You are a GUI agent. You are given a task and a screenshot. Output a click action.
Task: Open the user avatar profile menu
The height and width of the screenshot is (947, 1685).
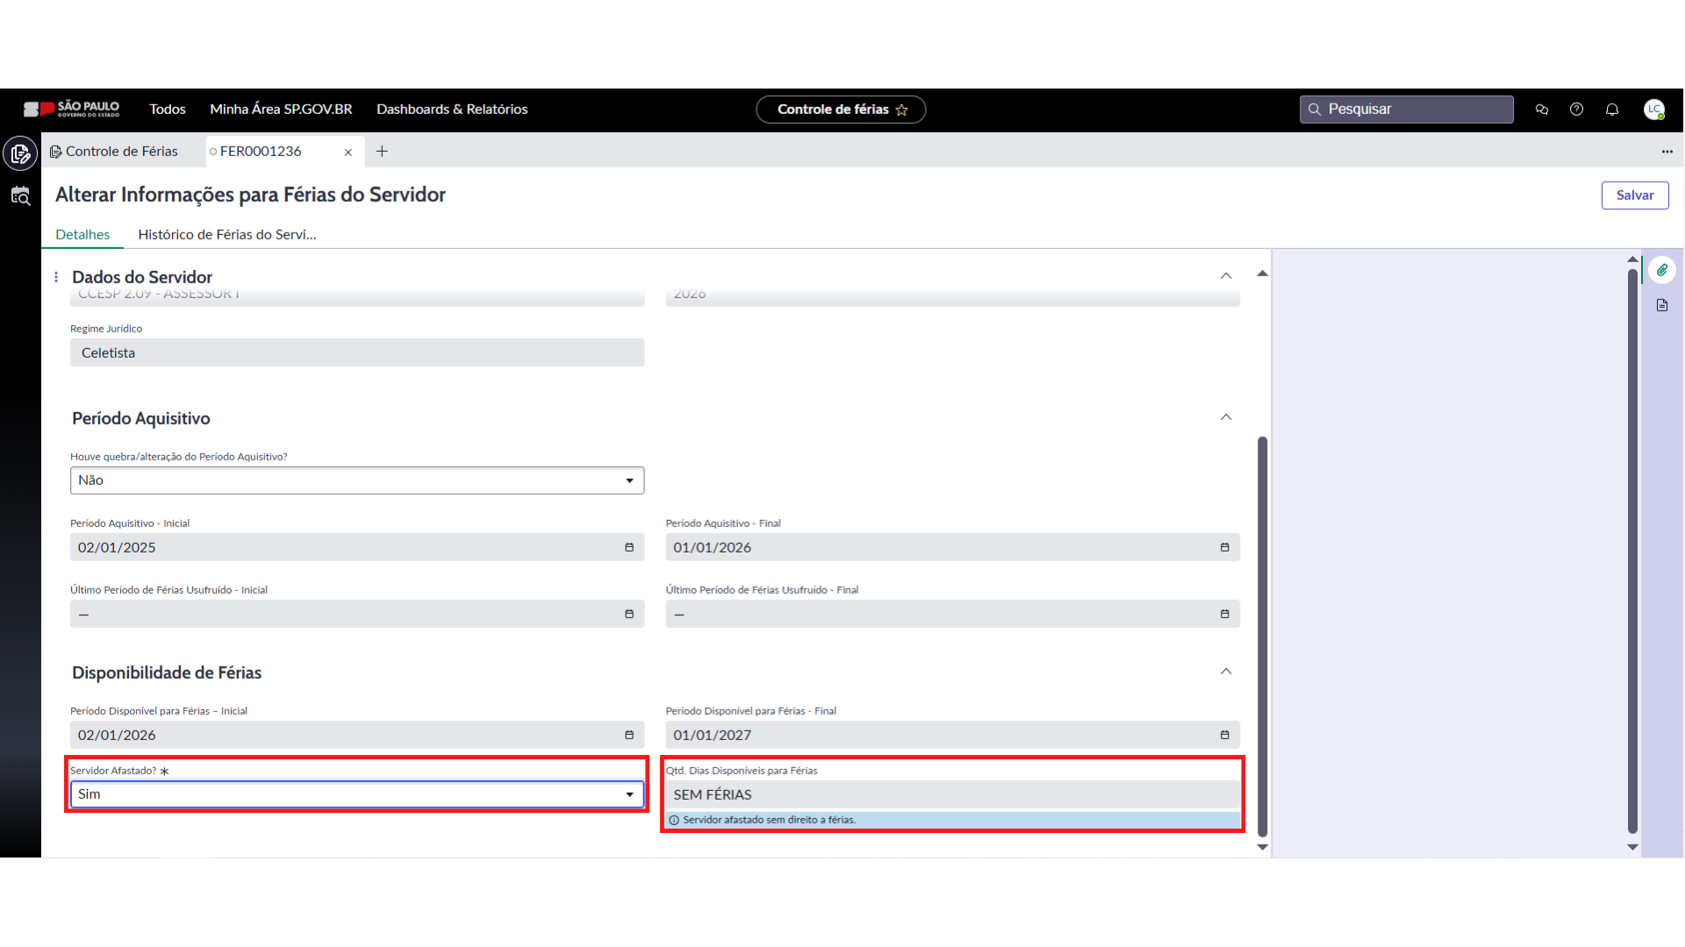1654,110
